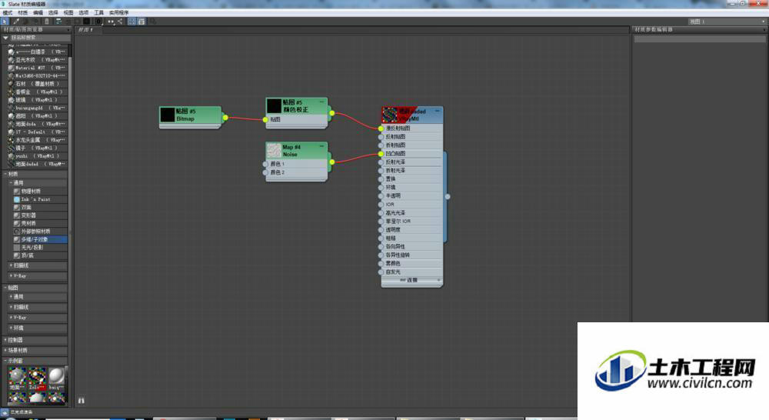Collapse the Noise node with its minus button

tap(321, 146)
